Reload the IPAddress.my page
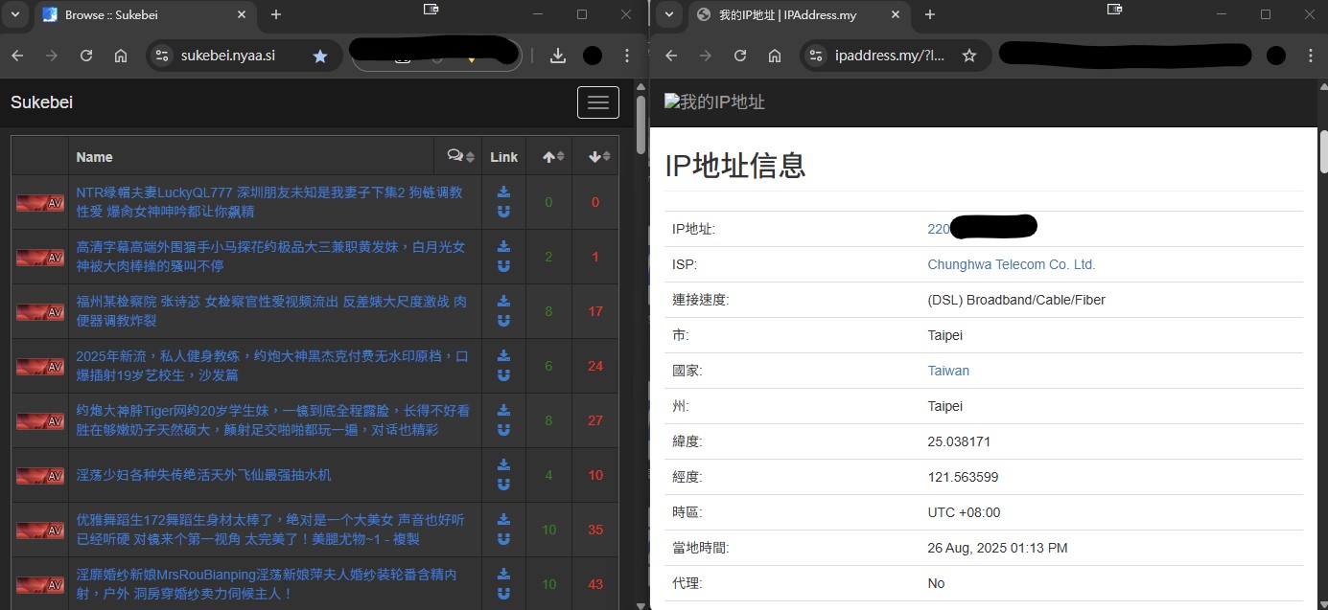 tap(740, 56)
